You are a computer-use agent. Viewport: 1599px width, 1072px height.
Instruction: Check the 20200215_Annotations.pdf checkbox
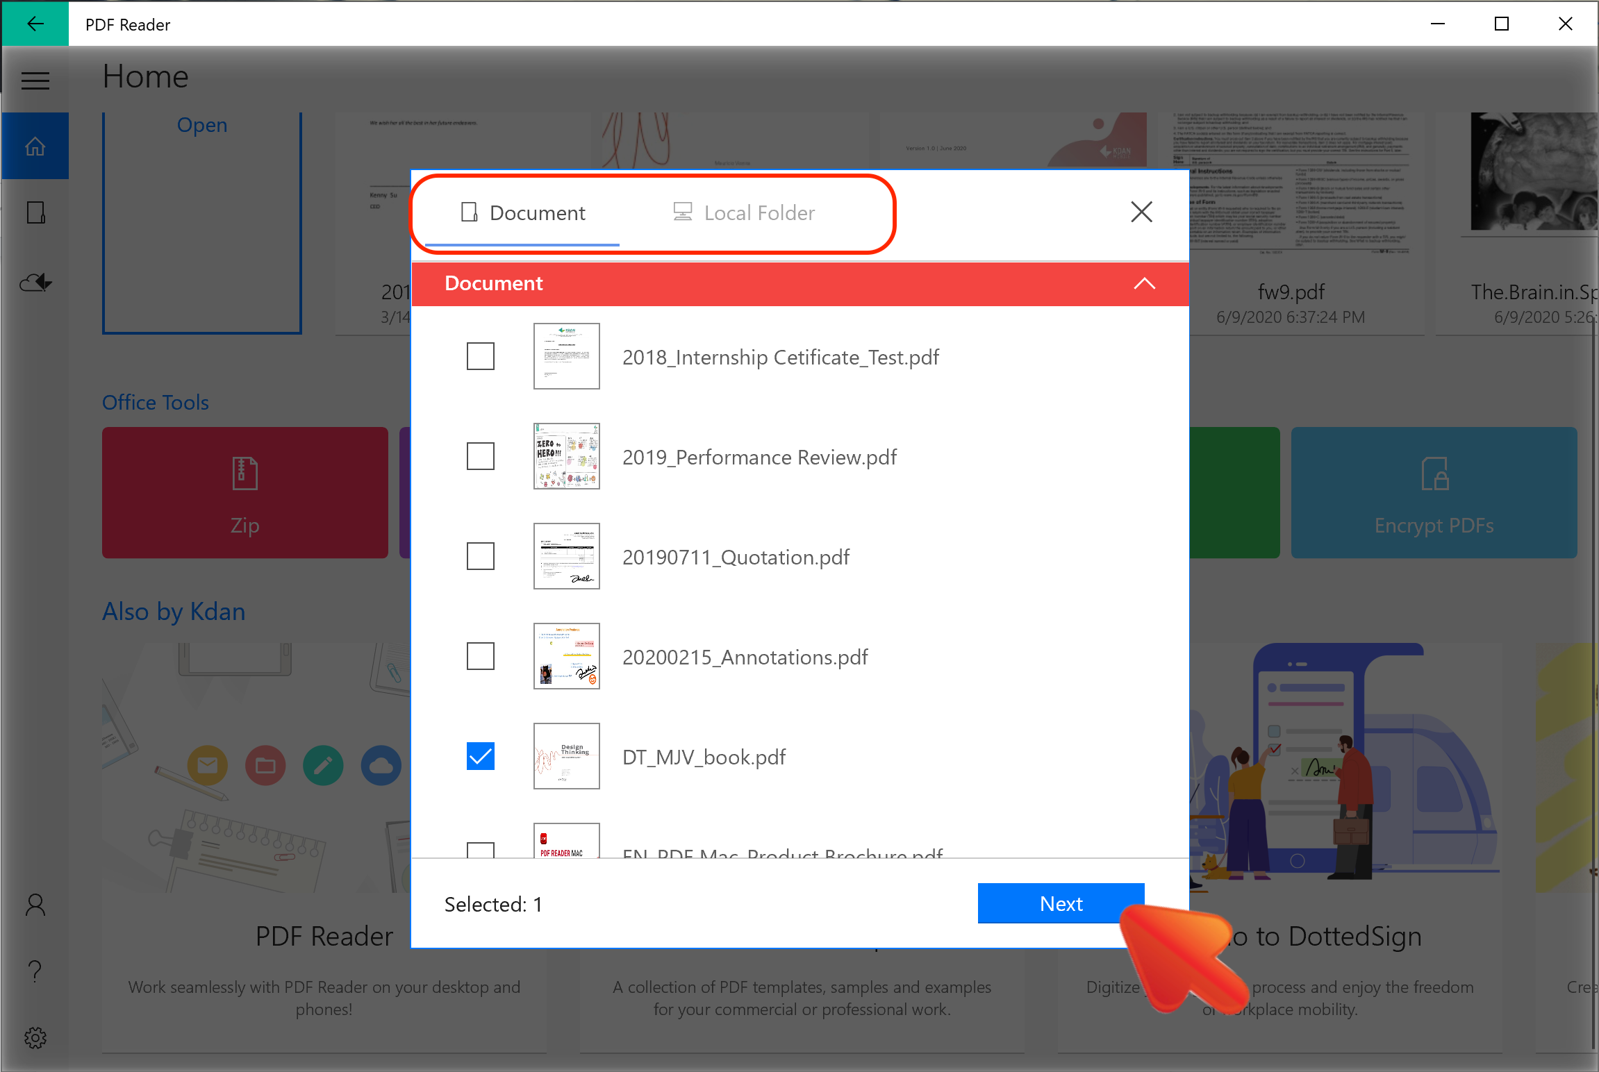[480, 656]
